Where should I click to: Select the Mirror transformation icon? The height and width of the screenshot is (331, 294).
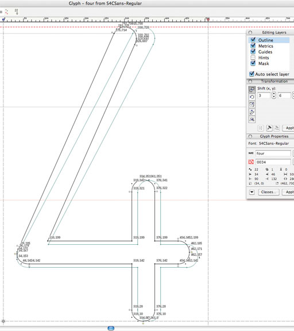click(252, 120)
